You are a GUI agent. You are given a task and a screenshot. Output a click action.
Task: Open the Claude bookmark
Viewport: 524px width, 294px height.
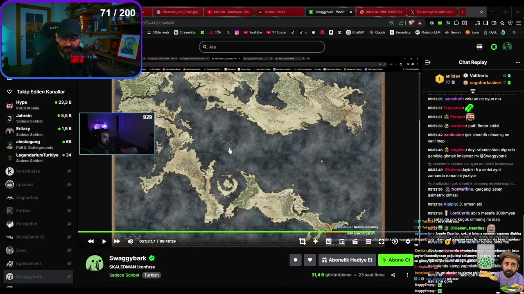point(377,32)
